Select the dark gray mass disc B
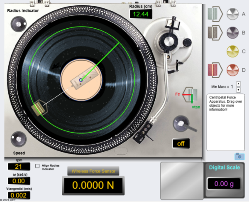This screenshot has width=249, height=202. click(x=233, y=32)
